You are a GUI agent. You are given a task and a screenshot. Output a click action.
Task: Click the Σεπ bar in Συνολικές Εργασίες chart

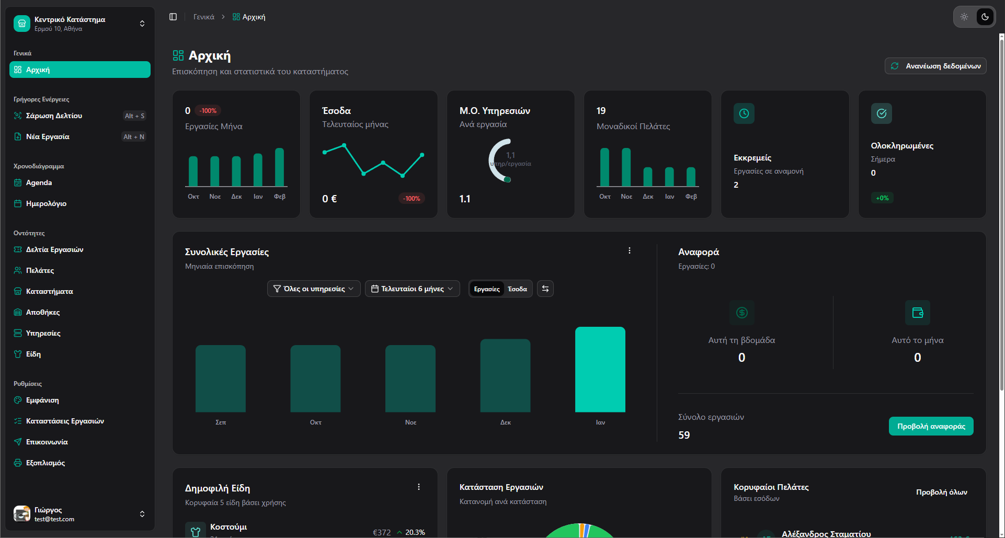tap(221, 379)
